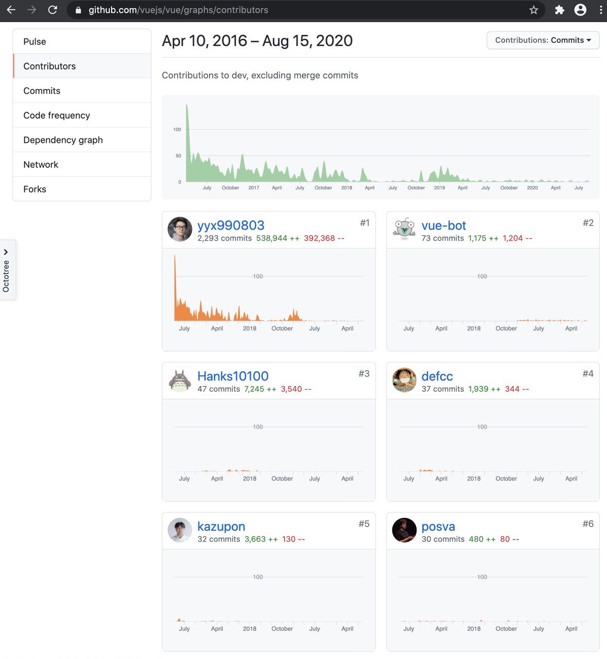The height and width of the screenshot is (659, 607).
Task: Click the #2 rank label
Action: (x=588, y=223)
